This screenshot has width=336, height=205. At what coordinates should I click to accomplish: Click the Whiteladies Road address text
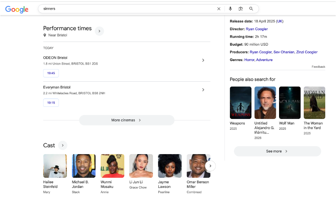[x=79, y=93]
